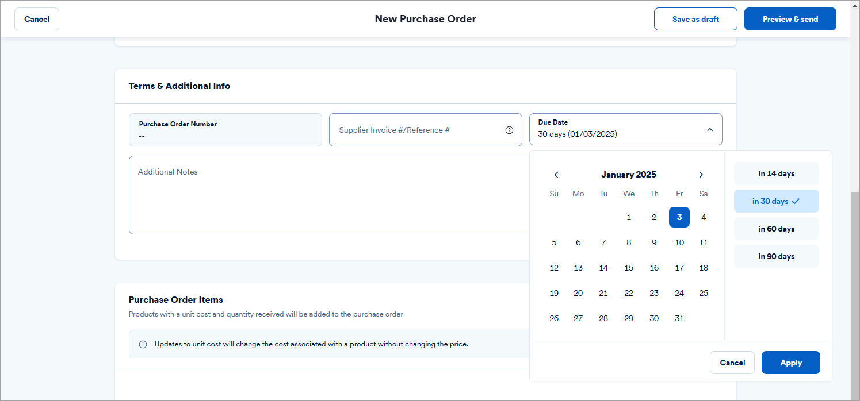860x401 pixels.
Task: Advance calendar to February 2025
Action: (701, 174)
